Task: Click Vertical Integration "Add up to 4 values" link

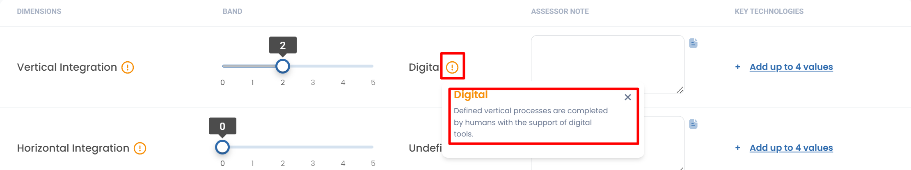Action: (791, 67)
